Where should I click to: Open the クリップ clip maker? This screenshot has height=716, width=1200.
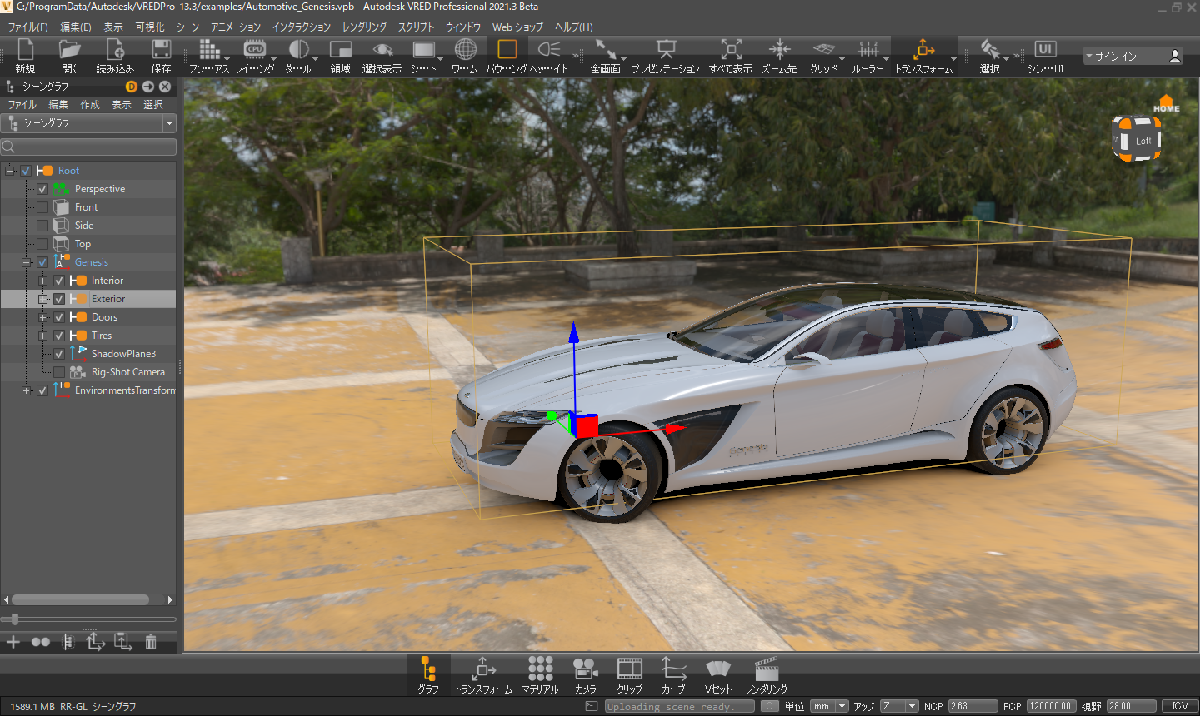point(630,675)
